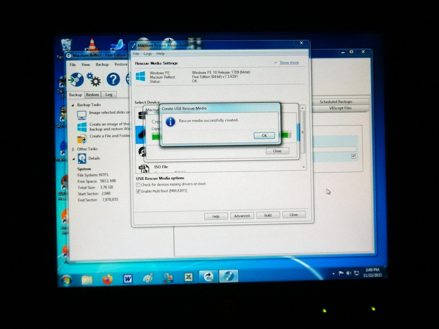
Task: Click the Action Center flag tray icon
Action: pos(341,273)
